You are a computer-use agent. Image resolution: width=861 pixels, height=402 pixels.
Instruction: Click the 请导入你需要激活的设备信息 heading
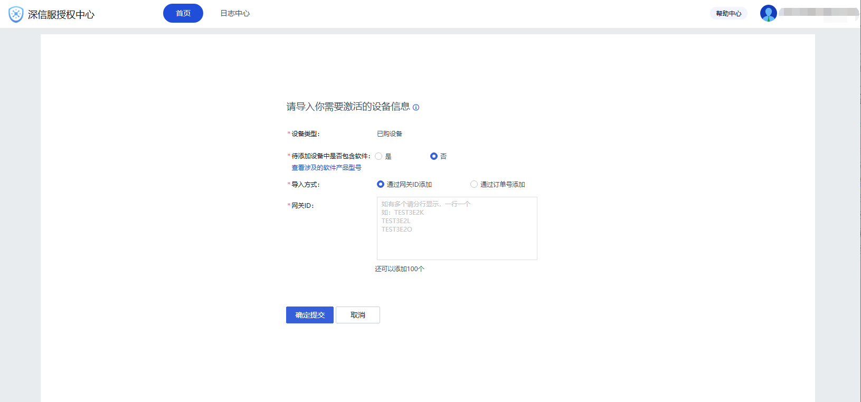pyautogui.click(x=348, y=107)
